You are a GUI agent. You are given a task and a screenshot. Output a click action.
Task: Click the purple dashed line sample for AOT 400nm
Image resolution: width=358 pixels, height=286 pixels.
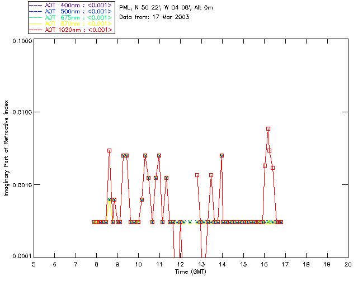[x=36, y=5]
